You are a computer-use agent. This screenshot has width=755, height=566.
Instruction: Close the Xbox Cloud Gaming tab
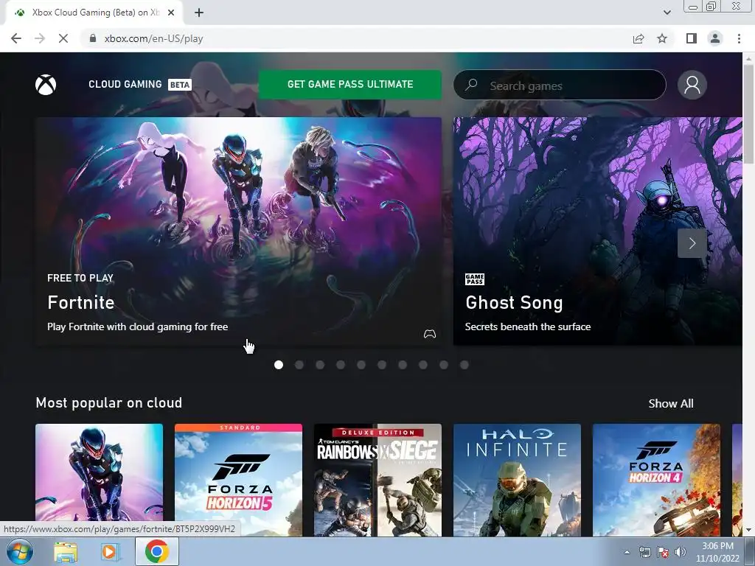(171, 13)
